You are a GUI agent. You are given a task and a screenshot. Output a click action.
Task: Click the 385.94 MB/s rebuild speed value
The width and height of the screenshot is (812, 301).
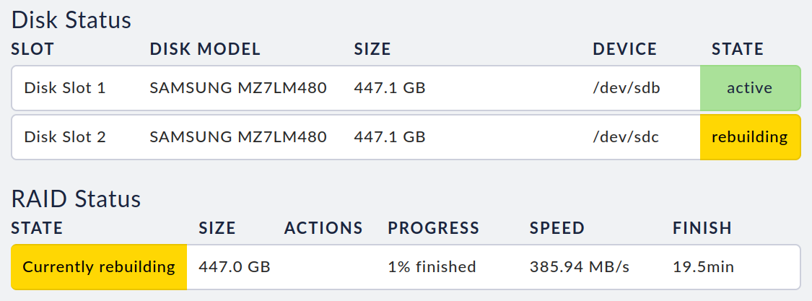click(x=580, y=267)
